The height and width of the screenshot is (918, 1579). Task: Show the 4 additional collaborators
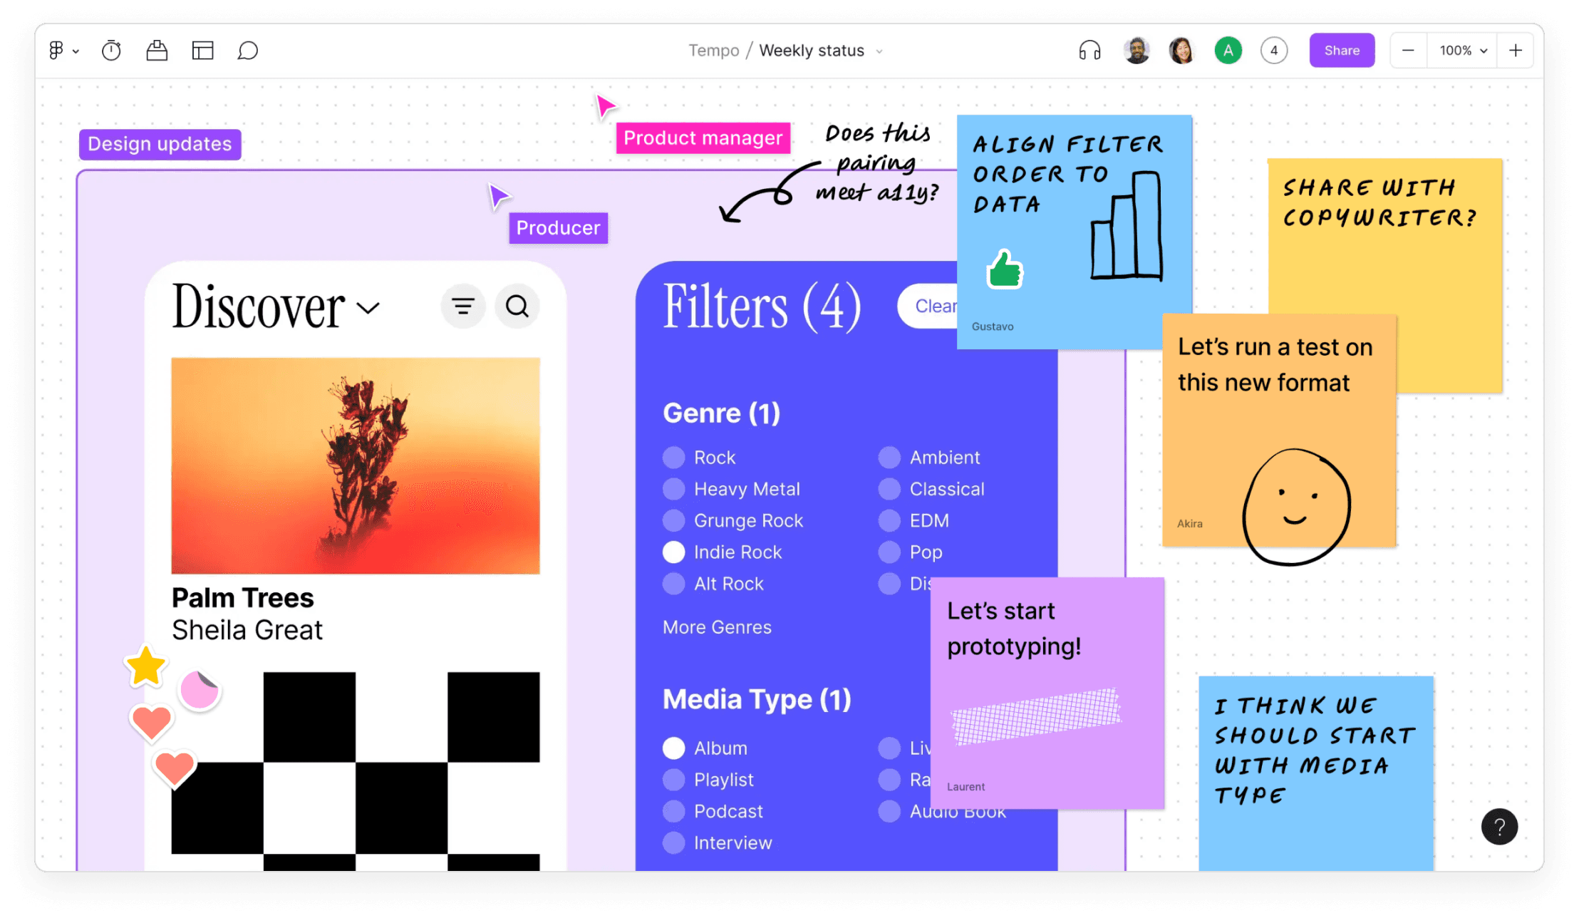point(1273,51)
